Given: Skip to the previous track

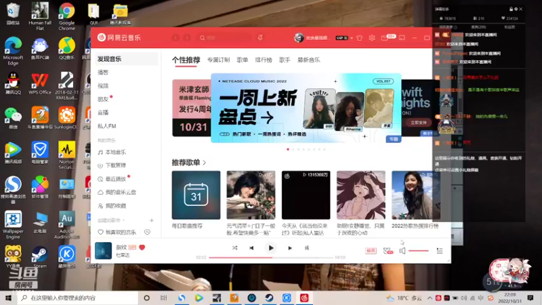Looking at the screenshot, I should [251, 248].
